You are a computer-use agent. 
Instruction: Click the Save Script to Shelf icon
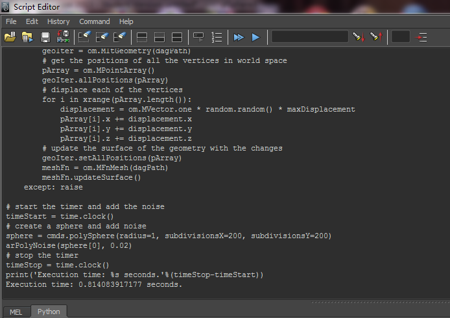click(x=63, y=37)
